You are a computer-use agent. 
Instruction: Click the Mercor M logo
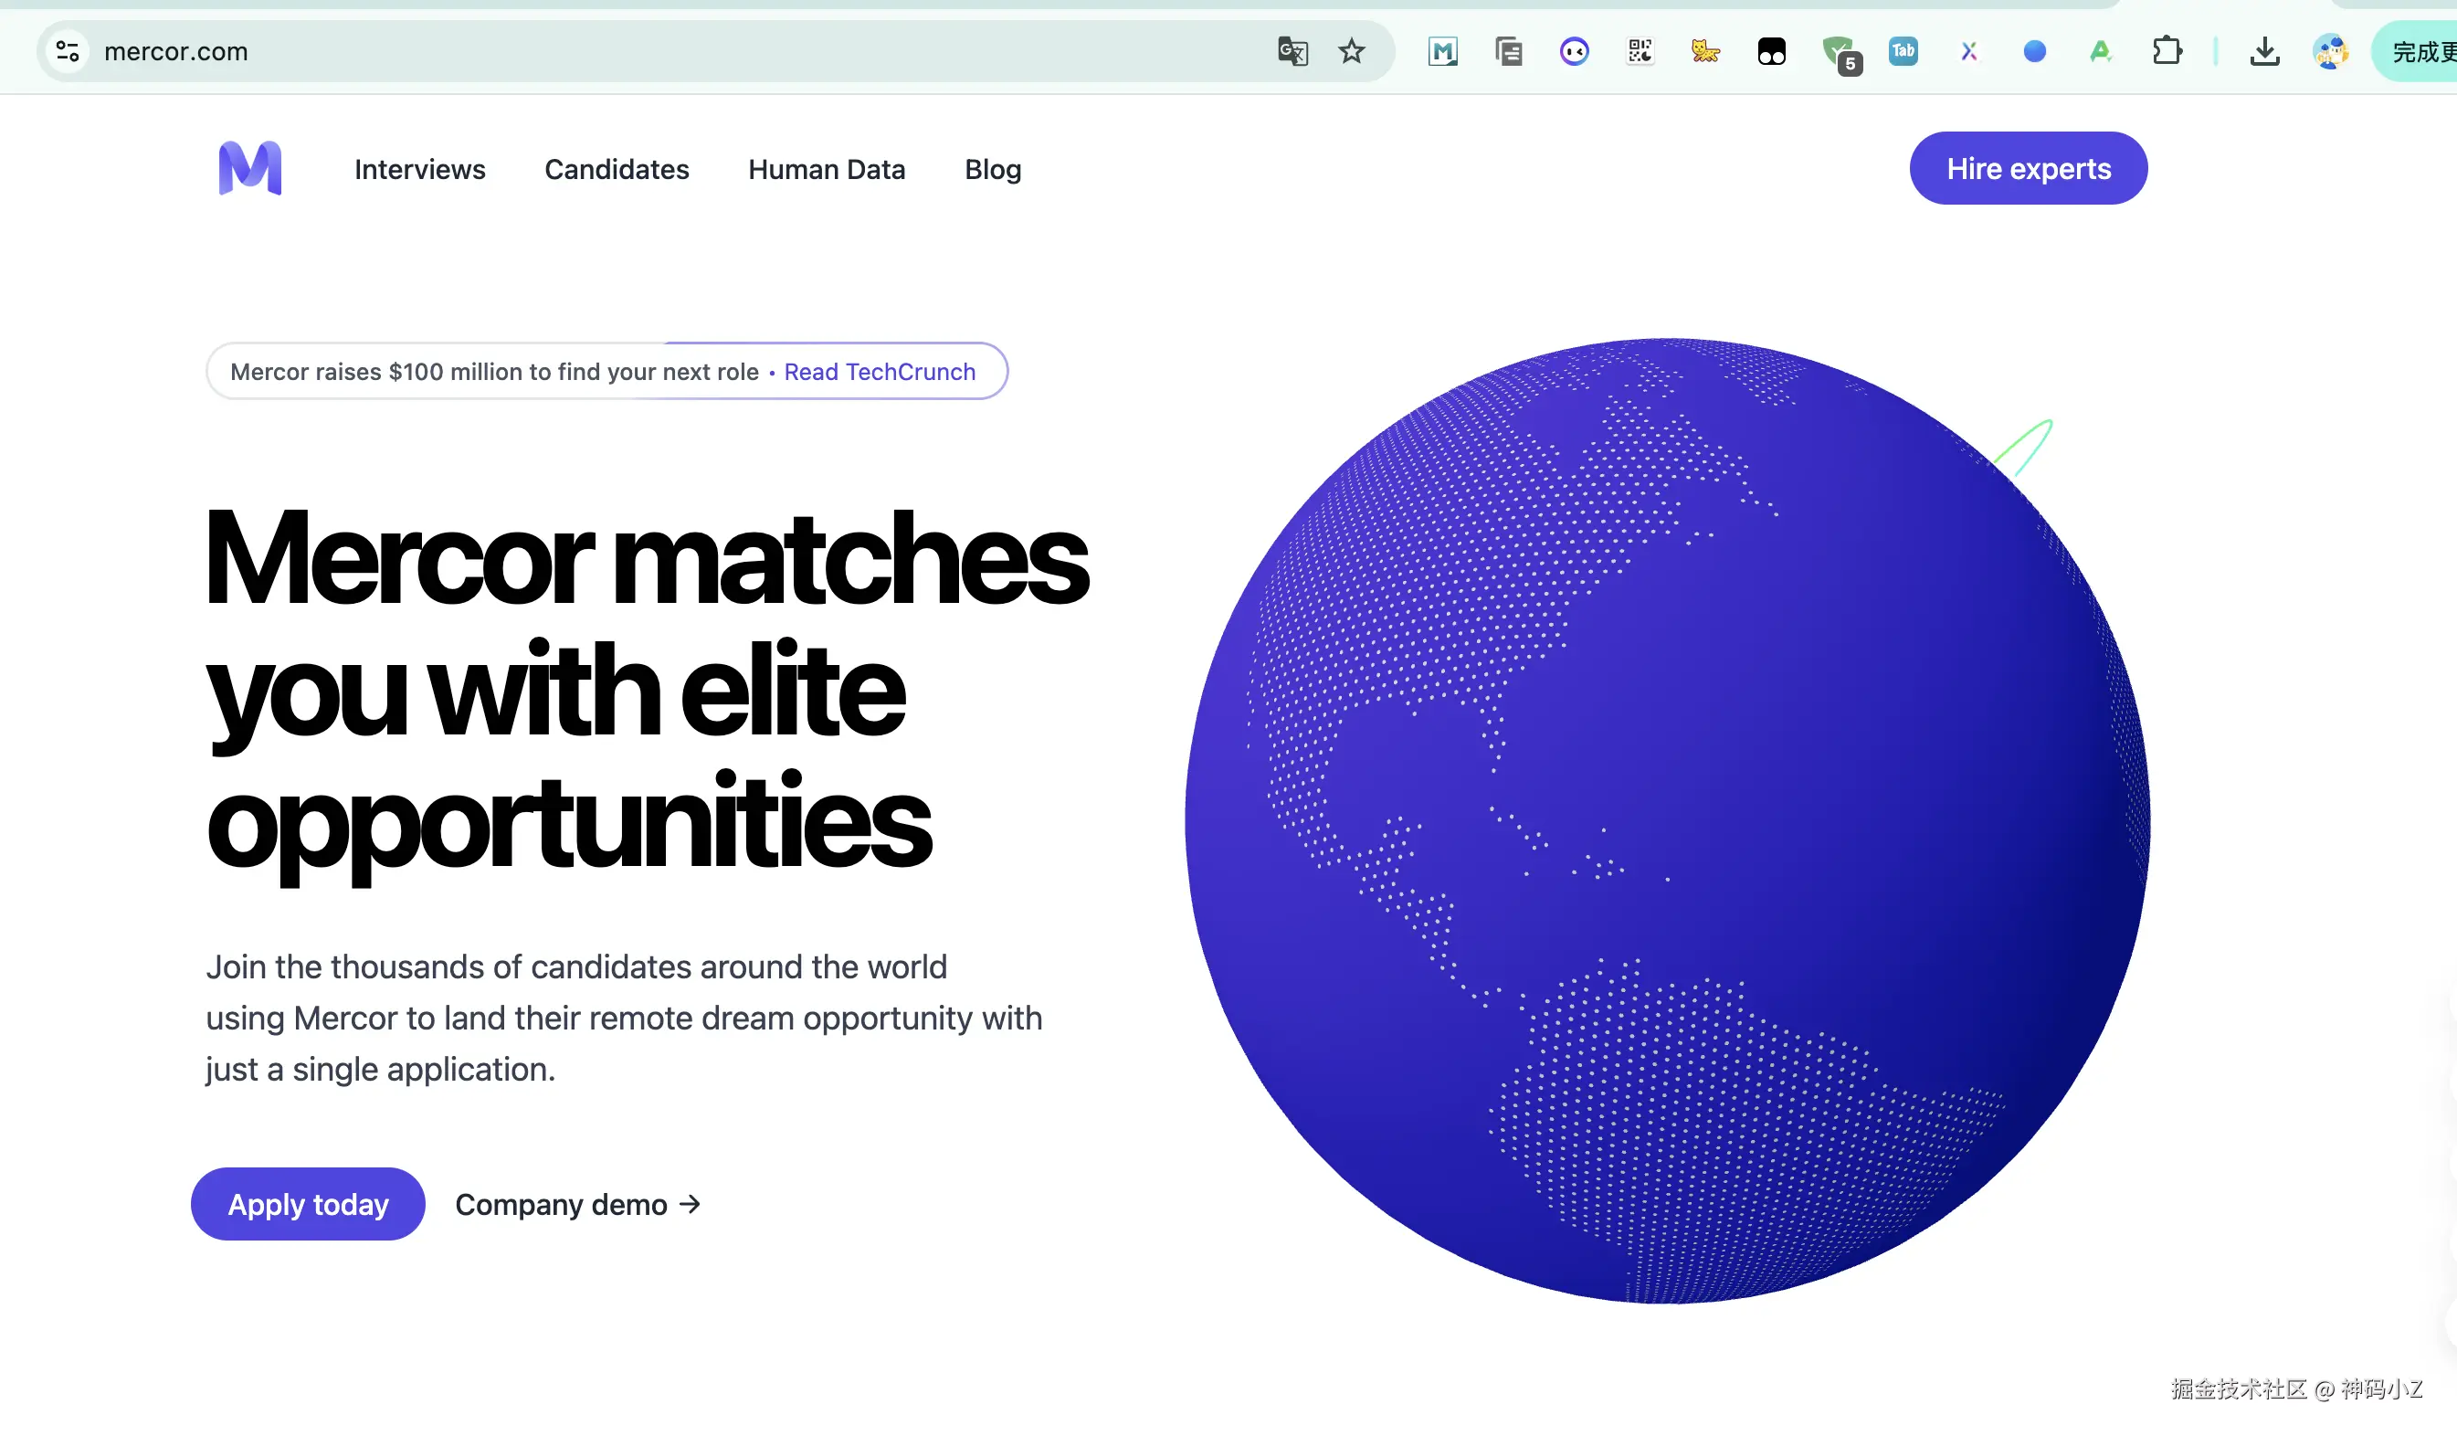click(250, 168)
